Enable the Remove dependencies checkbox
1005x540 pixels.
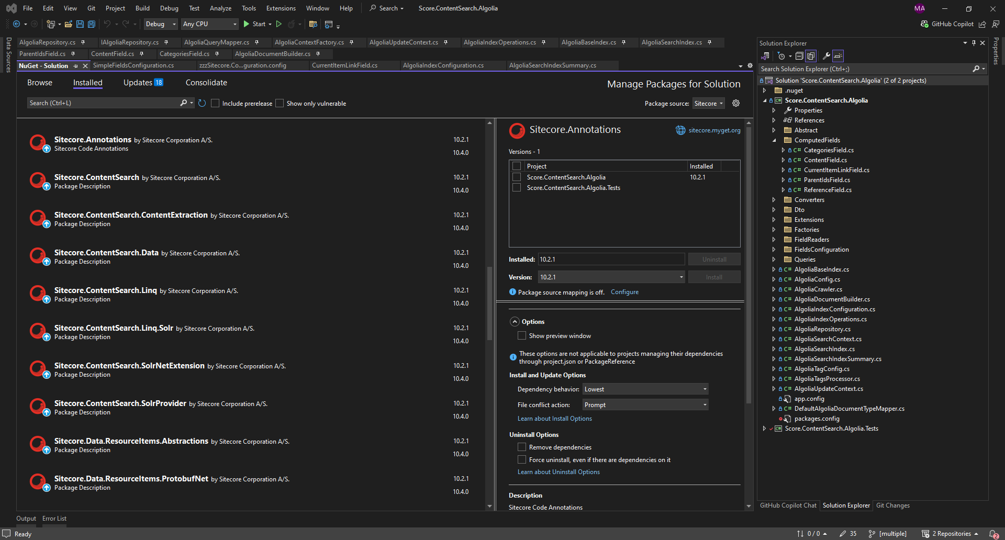[x=522, y=447]
